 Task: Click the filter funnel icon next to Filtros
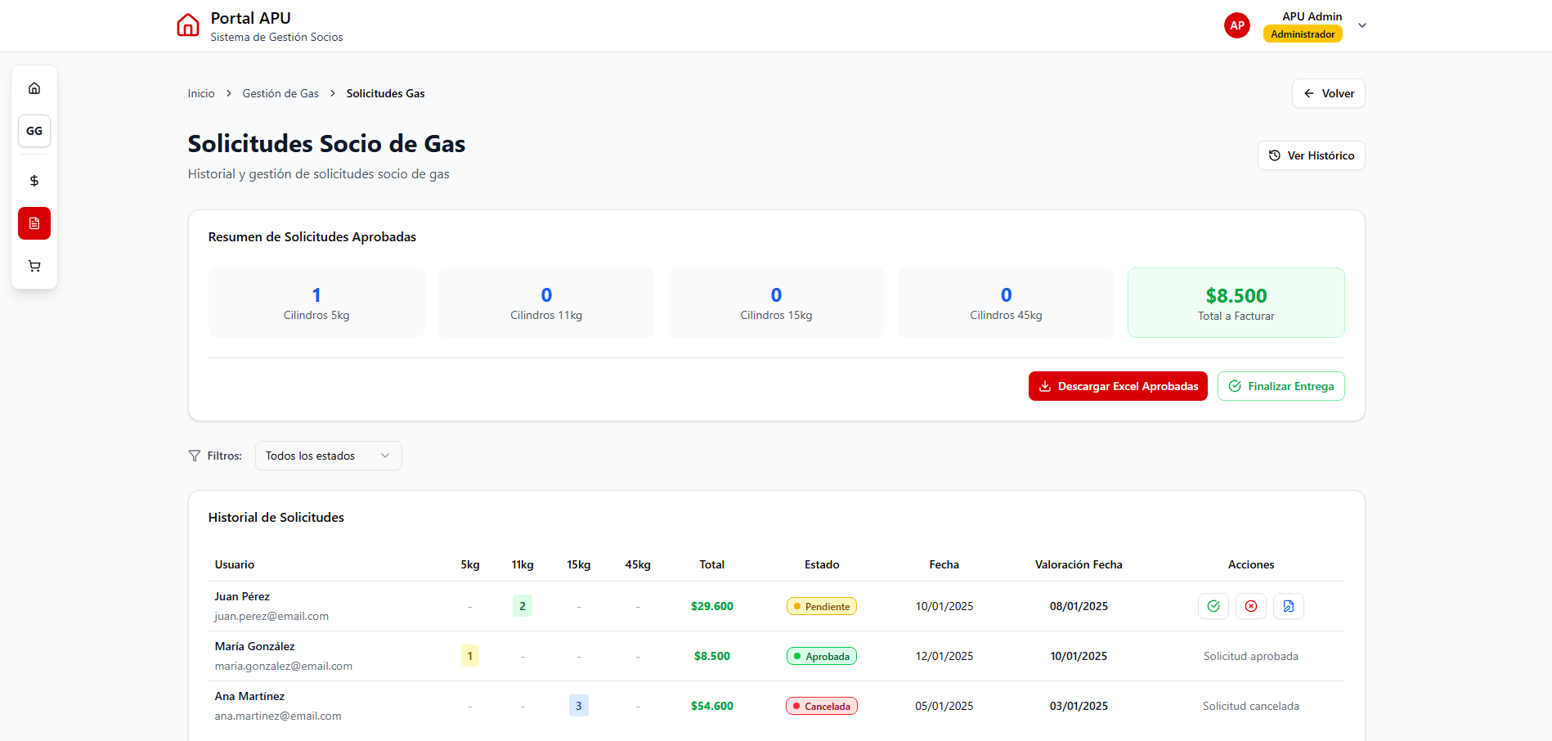[x=193, y=456]
